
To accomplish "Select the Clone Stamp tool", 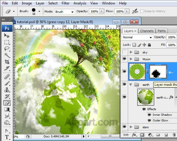I will coord(7,90).
